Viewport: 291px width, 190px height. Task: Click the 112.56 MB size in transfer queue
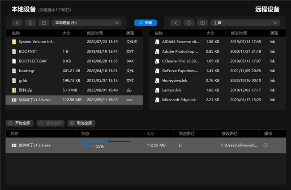pyautogui.click(x=156, y=145)
